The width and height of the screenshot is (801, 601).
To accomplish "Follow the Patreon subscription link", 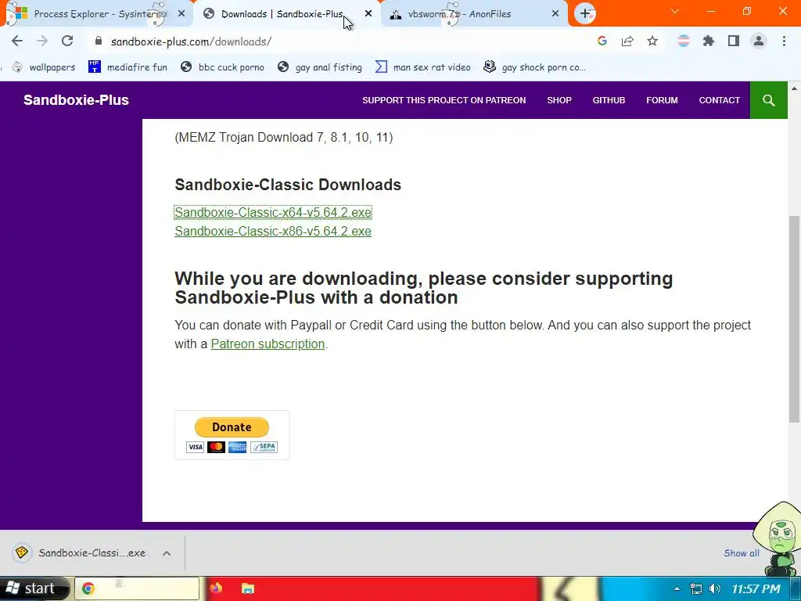I will (x=268, y=344).
